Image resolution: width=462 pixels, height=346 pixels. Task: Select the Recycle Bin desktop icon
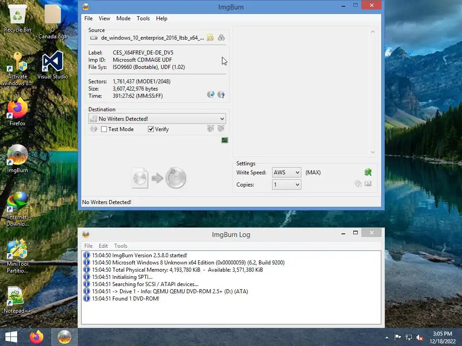coord(18,18)
